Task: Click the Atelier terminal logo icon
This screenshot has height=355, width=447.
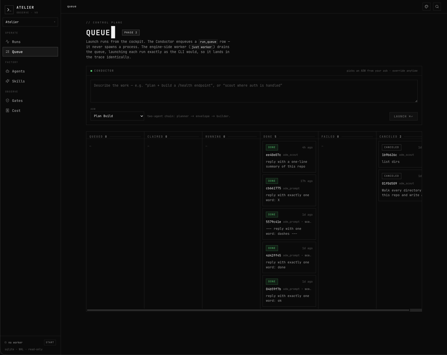Action: (x=9, y=10)
